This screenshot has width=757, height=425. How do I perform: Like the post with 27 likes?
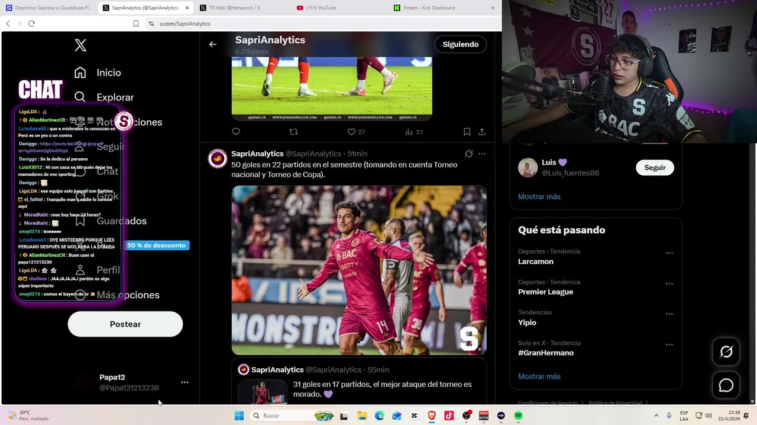(356, 132)
